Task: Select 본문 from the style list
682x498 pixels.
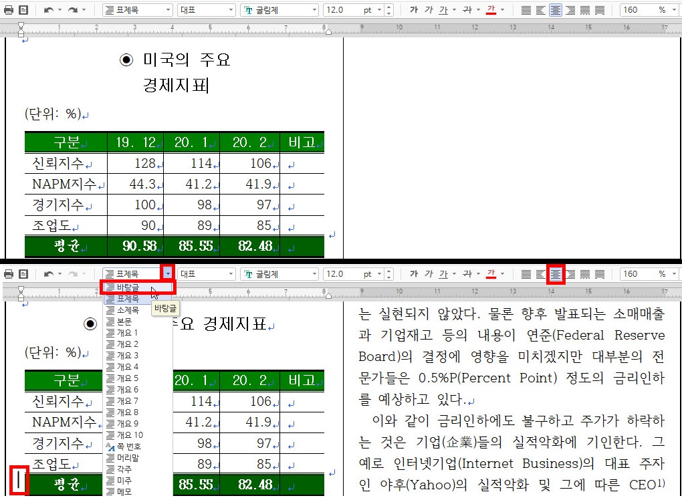Action: click(138, 322)
